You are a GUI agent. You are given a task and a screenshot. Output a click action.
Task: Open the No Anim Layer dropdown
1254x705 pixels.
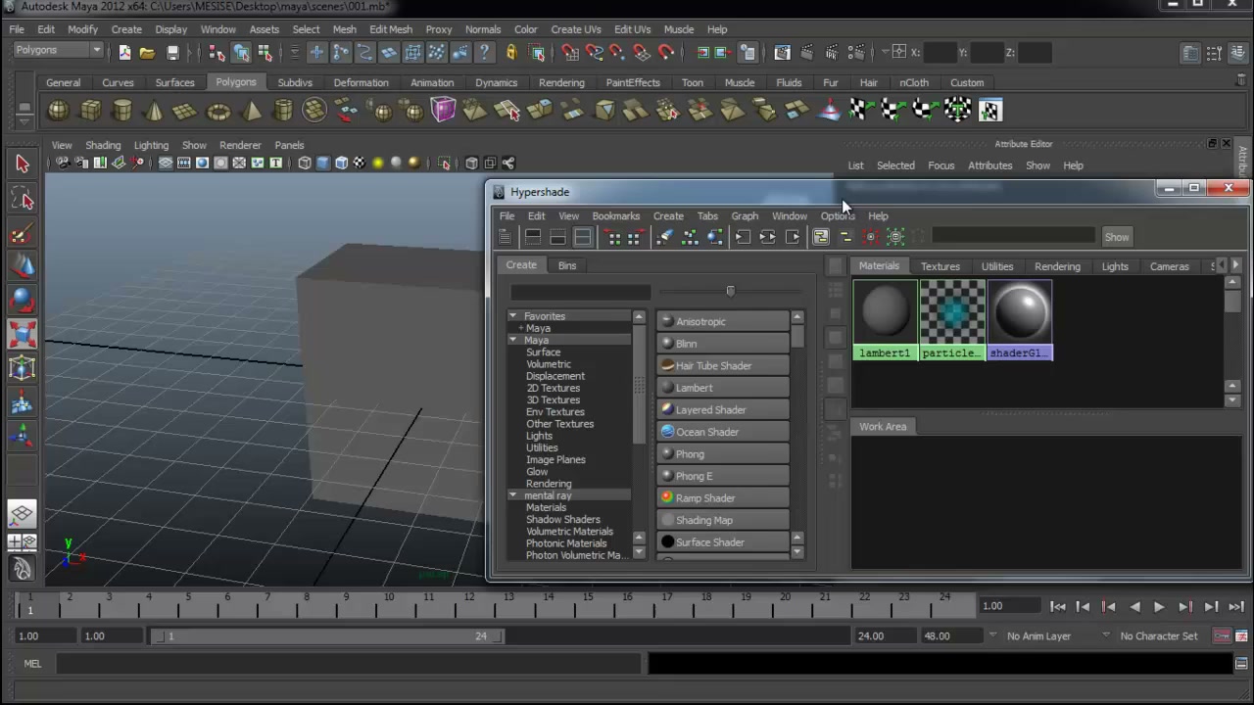[x=1032, y=635]
